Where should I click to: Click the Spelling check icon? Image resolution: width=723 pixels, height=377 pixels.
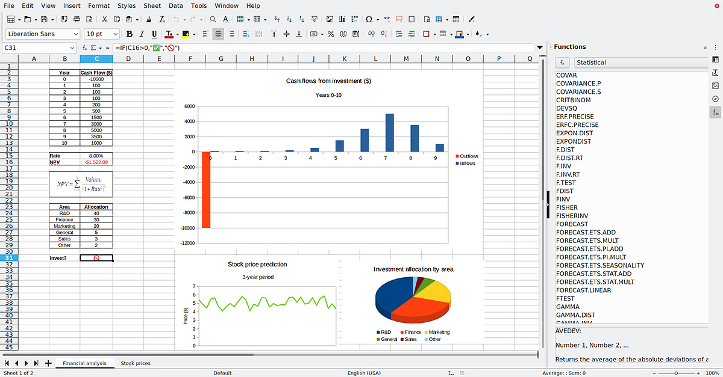tap(225, 19)
